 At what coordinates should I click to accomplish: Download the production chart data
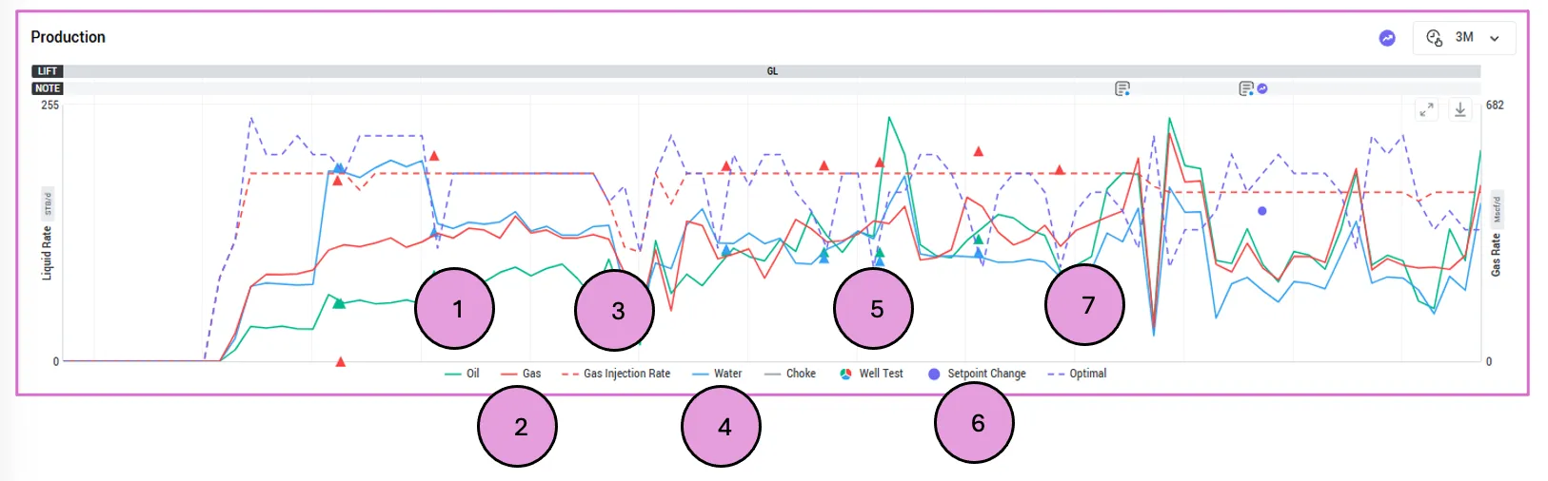click(1460, 109)
